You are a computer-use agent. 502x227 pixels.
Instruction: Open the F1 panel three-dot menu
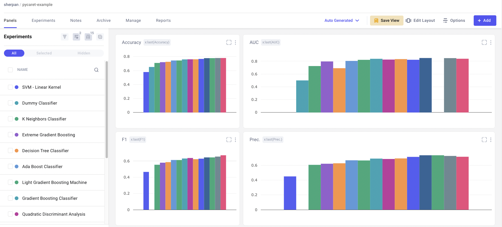click(x=235, y=140)
